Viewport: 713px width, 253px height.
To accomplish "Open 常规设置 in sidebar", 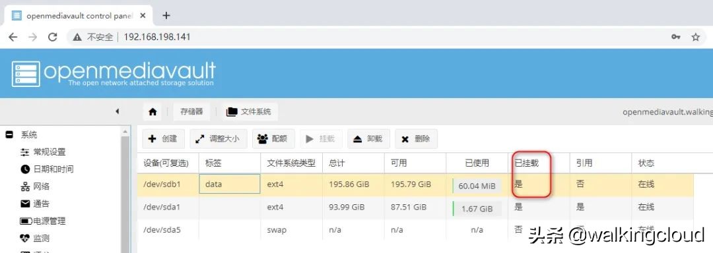I will click(x=43, y=152).
